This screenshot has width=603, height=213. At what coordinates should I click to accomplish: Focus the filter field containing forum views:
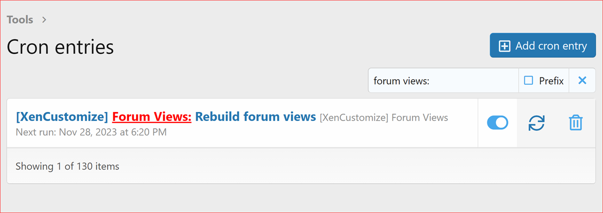coord(443,81)
